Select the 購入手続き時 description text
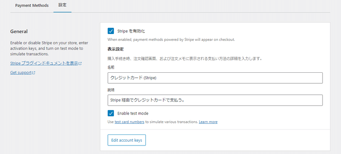This screenshot has height=154, width=341. click(185, 59)
